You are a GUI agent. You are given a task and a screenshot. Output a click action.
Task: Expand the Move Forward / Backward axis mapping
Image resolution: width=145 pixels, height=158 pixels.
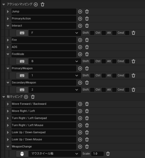(8, 104)
